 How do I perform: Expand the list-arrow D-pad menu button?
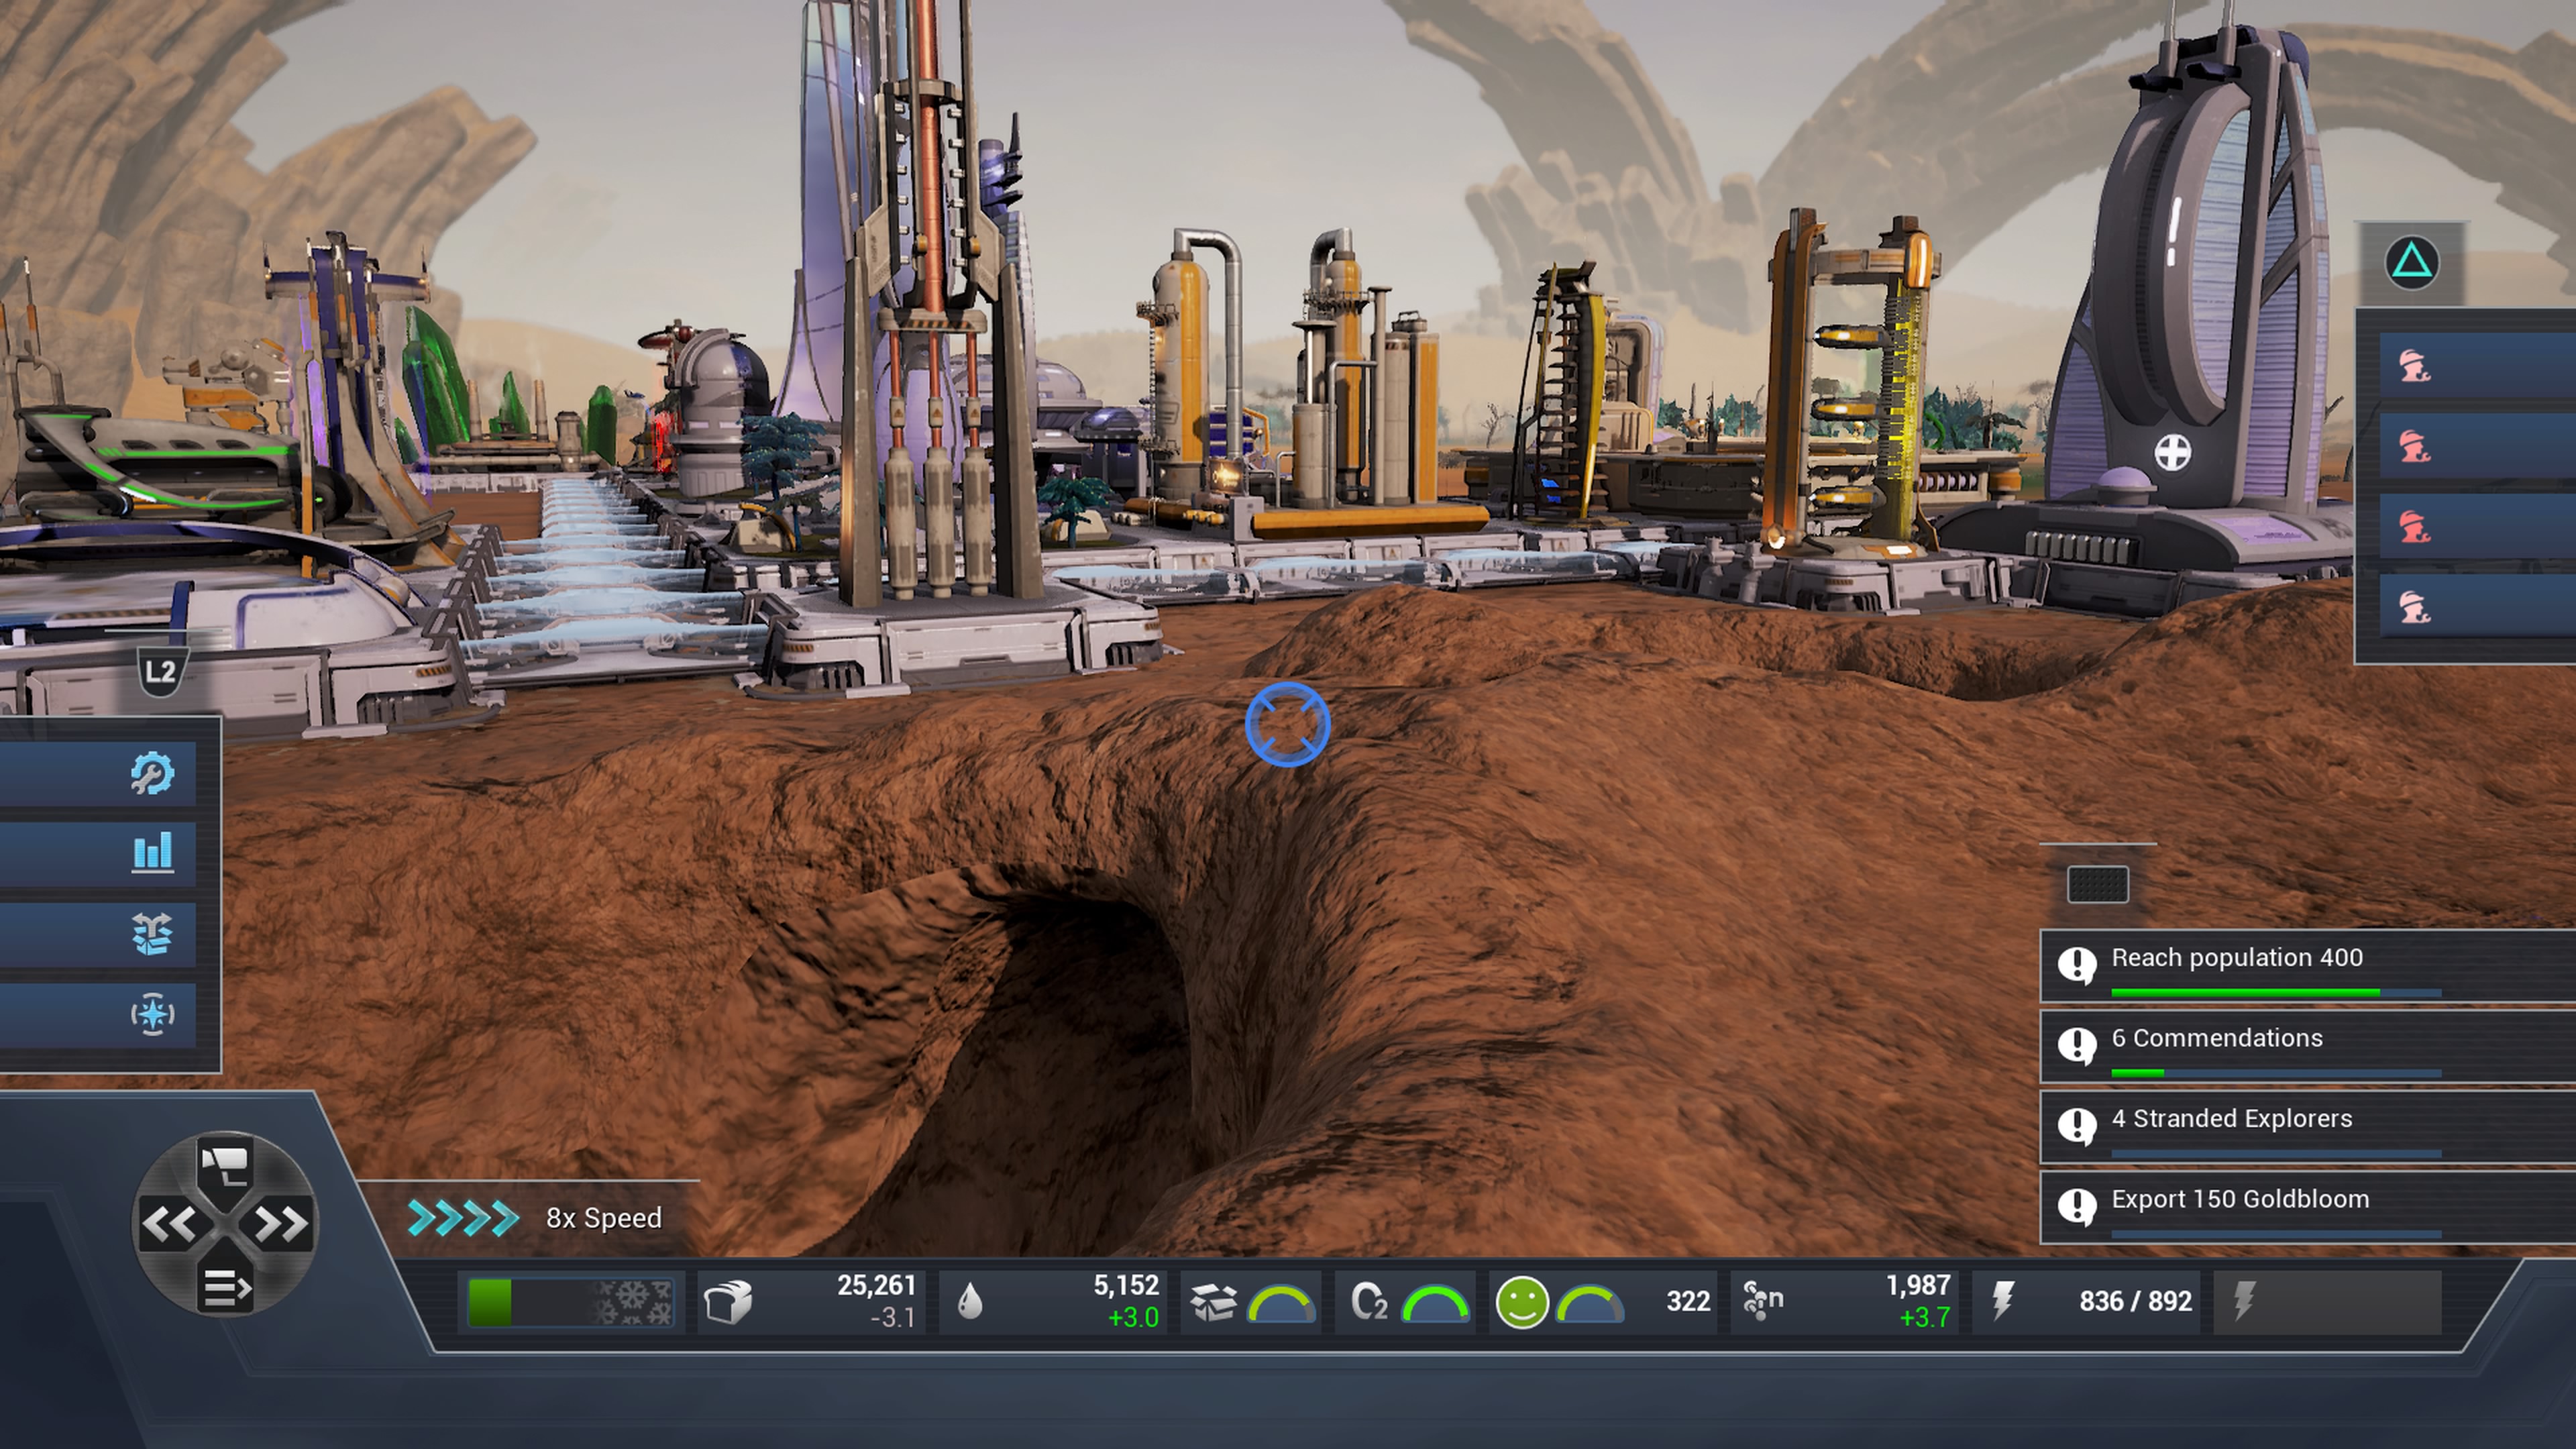point(226,1287)
